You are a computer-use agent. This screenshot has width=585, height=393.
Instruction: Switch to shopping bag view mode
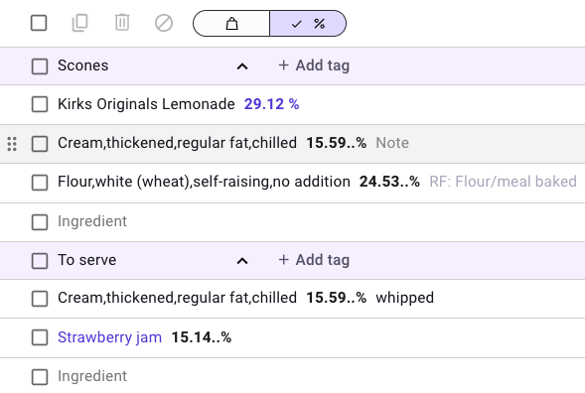tap(231, 24)
